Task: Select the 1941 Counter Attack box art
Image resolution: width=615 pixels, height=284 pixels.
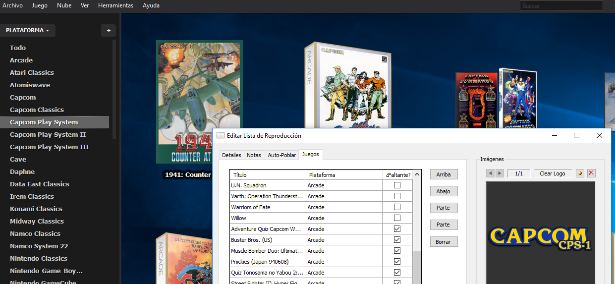Action: pos(199,102)
